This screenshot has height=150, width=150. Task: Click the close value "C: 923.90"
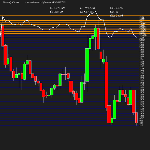click(x=56, y=12)
